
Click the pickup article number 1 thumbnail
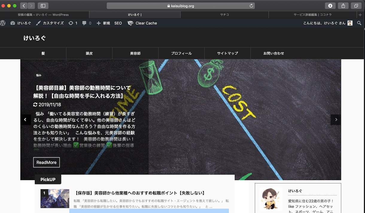click(x=55, y=198)
